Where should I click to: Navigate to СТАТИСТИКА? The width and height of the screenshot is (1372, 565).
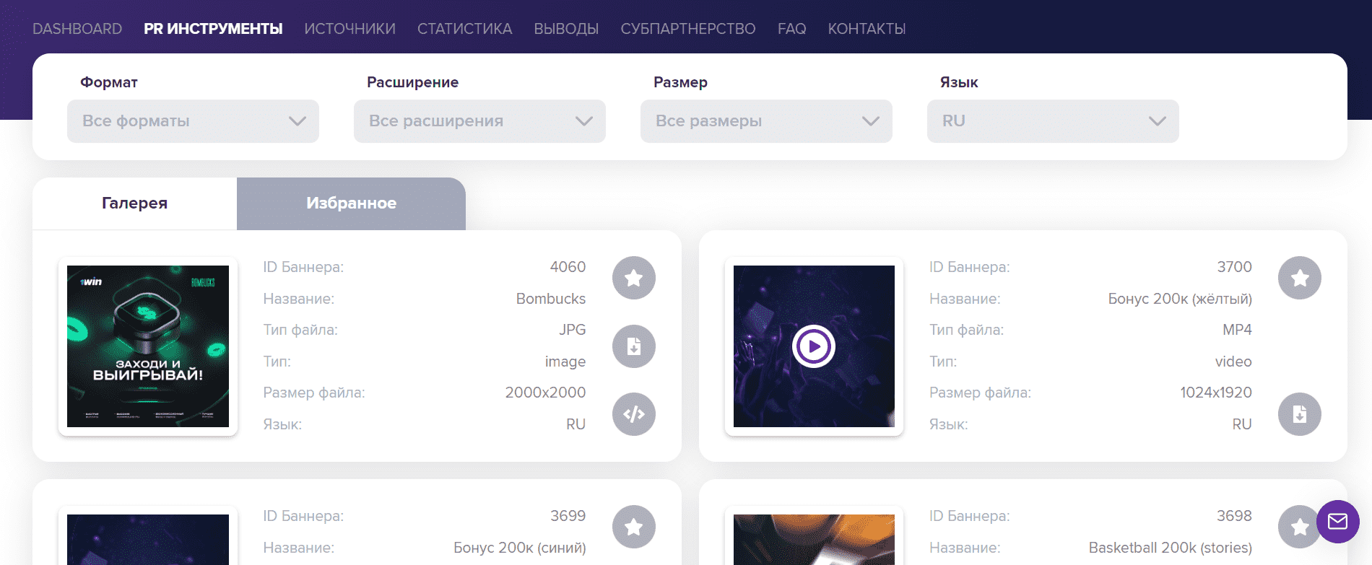[464, 29]
